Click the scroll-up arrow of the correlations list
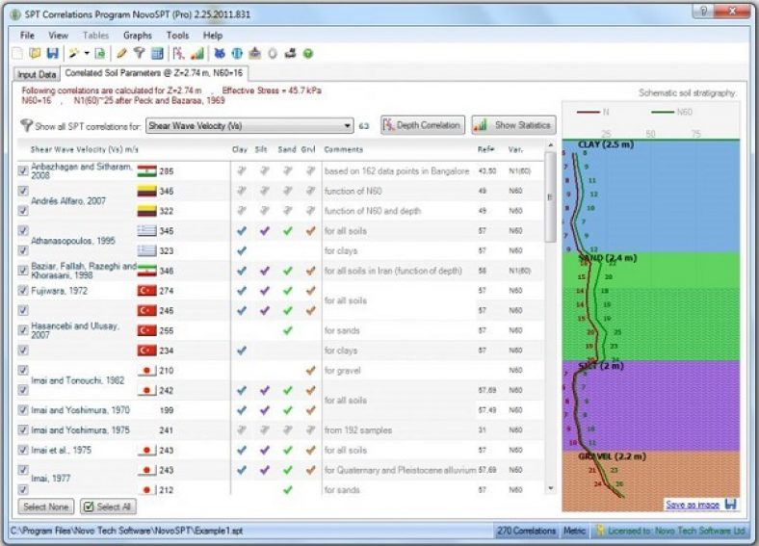This screenshot has height=546, width=759. tap(550, 145)
